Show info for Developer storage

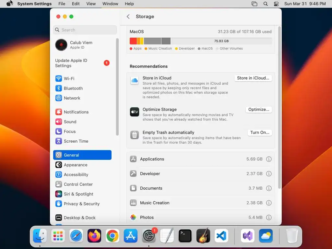[x=269, y=174]
